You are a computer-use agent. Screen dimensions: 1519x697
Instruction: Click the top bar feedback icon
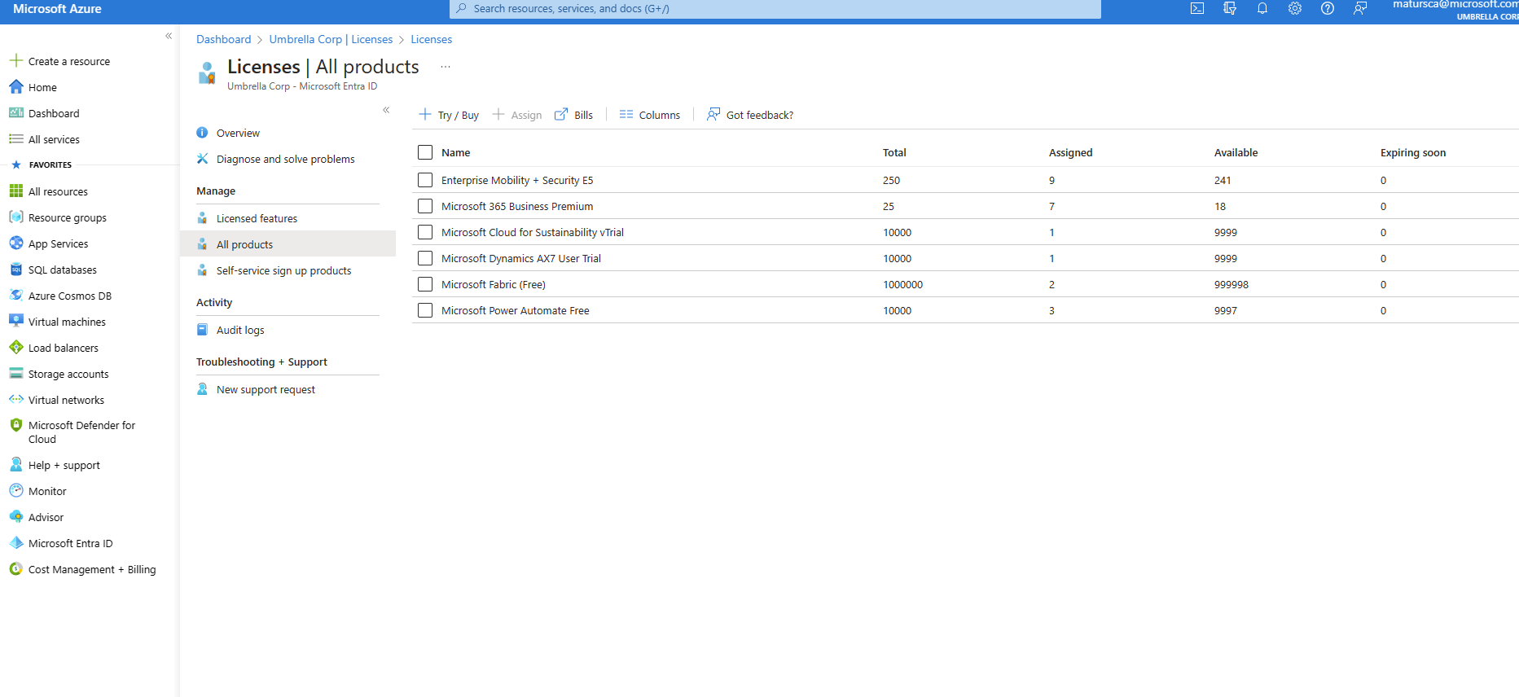[1360, 9]
